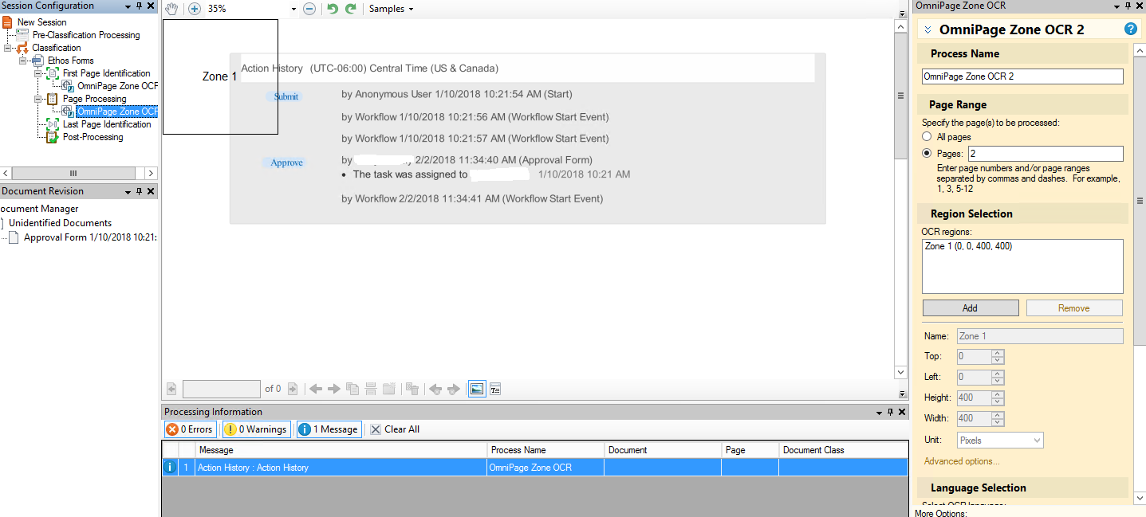Select the hand pan tool

coord(171,9)
